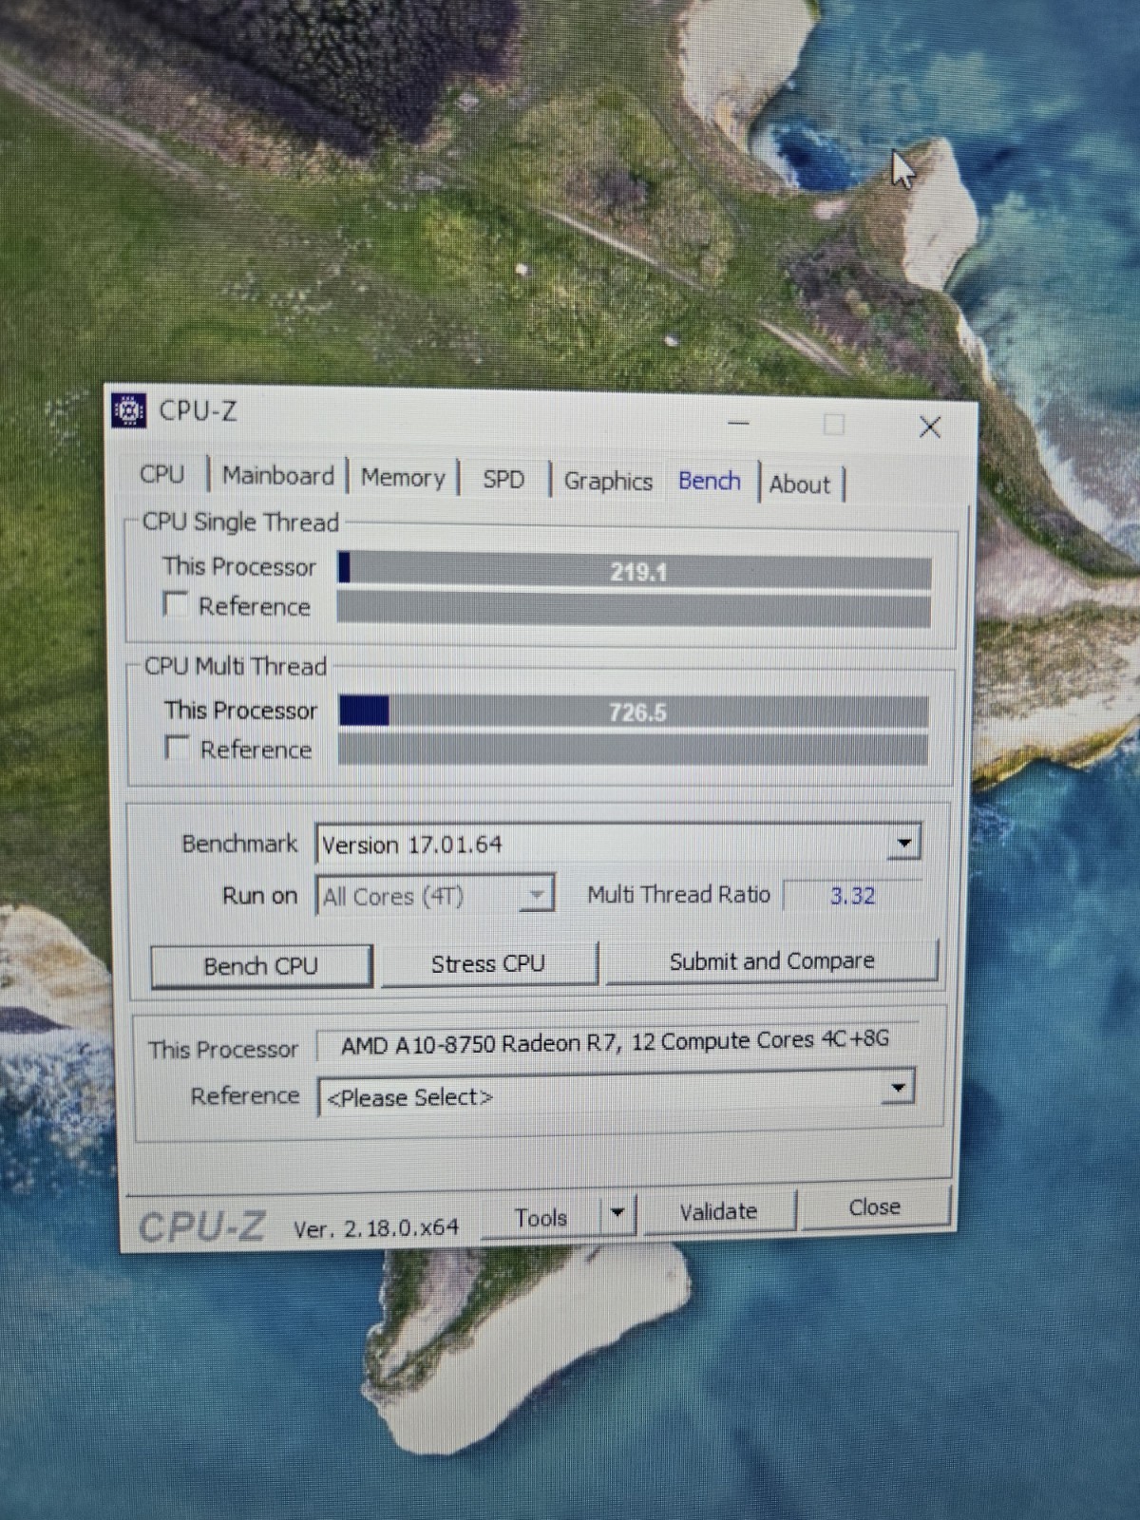The image size is (1140, 1520).
Task: Enable Reference checkbox under CPU Single Thread
Action: [x=176, y=604]
